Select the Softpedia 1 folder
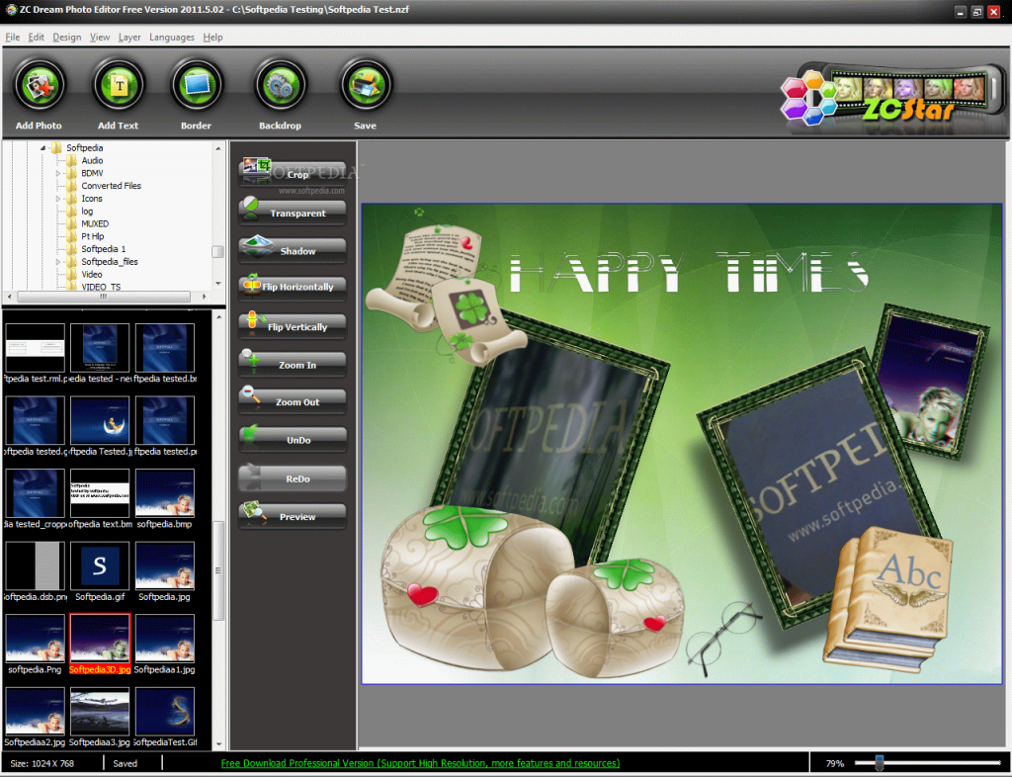The height and width of the screenshot is (777, 1012). click(x=103, y=249)
